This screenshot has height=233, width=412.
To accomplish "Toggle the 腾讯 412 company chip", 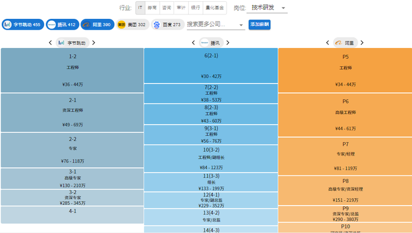I will pyautogui.click(x=62, y=25).
